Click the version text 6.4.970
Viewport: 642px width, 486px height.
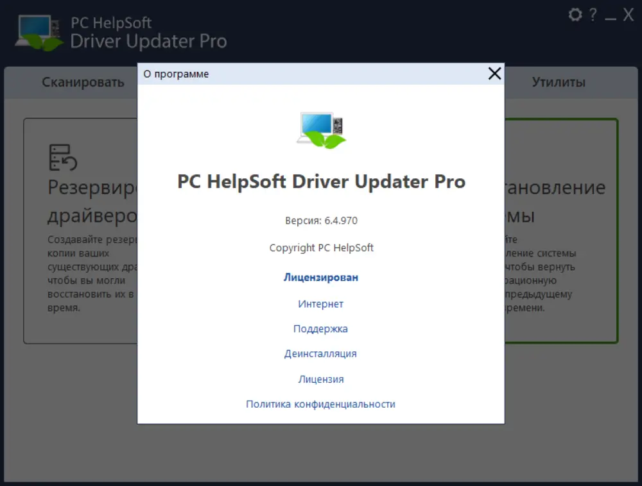[322, 221]
